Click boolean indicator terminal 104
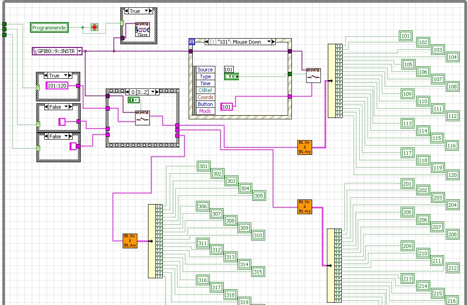Viewport: 468px width, 305px height. click(452, 57)
